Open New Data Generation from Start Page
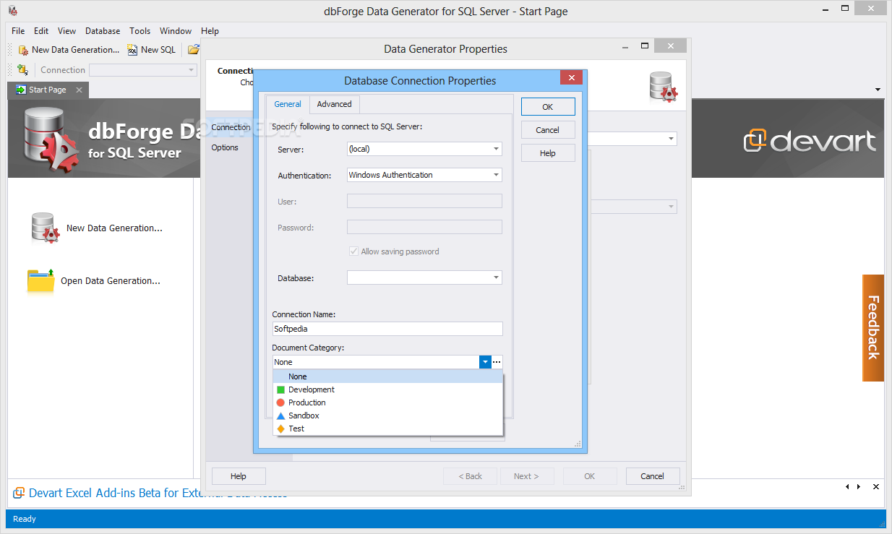Screen dimensions: 892x534 (x=97, y=228)
